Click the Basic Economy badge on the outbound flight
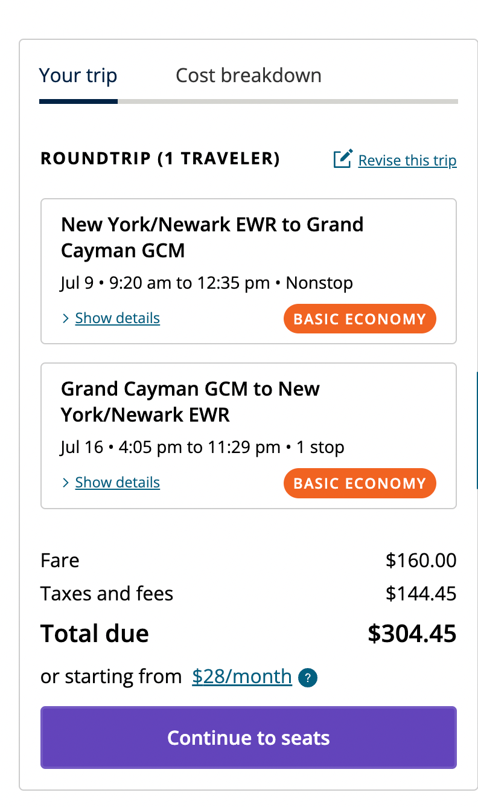This screenshot has height=807, width=478. [359, 319]
